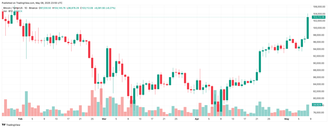The width and height of the screenshot is (329, 128).
Task: Click the Mar label on time axis
Action: coord(104,119)
